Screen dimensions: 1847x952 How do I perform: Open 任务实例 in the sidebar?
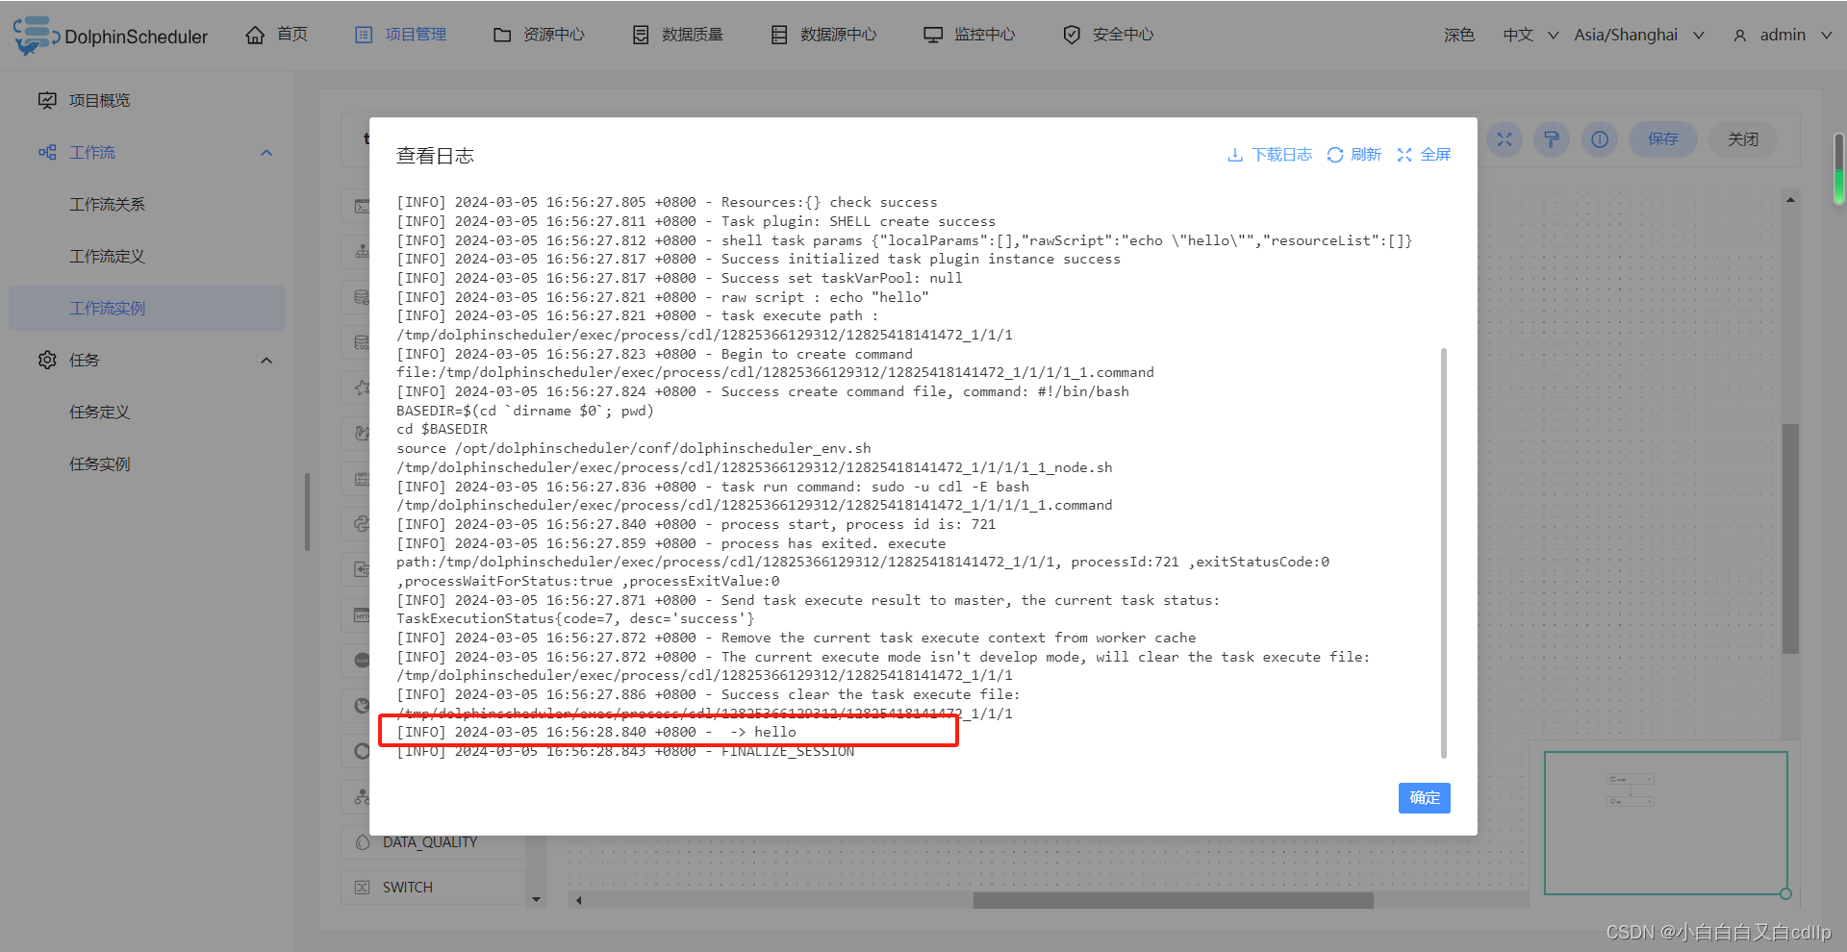pos(147,464)
